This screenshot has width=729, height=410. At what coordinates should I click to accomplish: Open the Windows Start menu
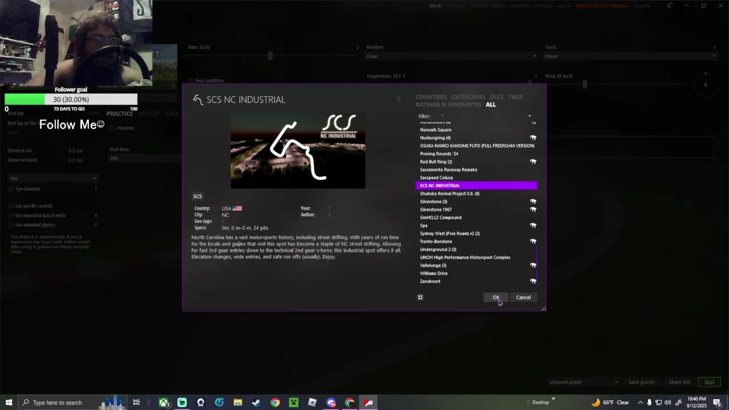point(9,403)
